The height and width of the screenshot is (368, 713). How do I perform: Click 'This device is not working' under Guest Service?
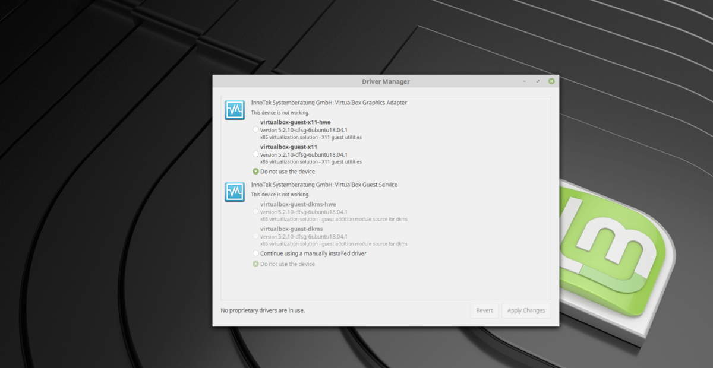coord(280,194)
